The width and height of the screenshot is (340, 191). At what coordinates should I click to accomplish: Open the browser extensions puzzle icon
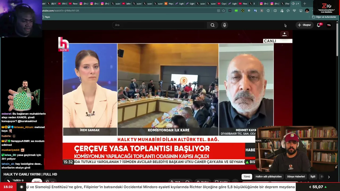pyautogui.click(x=268, y=11)
